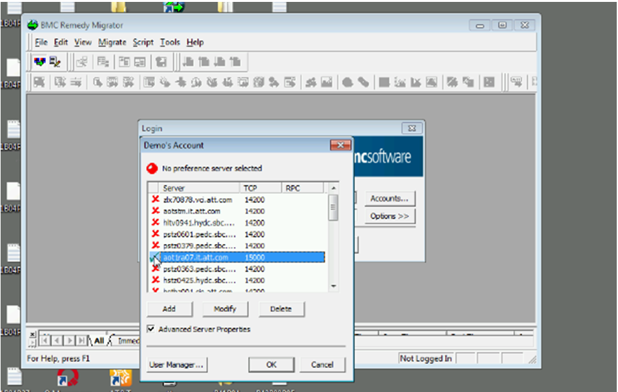Expand Login options with Options >>
This screenshot has width=618, height=392.
389,216
